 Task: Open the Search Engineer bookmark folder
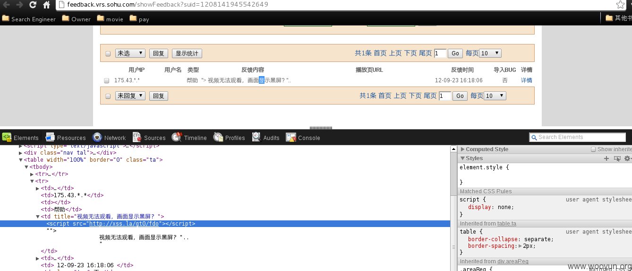coord(29,19)
